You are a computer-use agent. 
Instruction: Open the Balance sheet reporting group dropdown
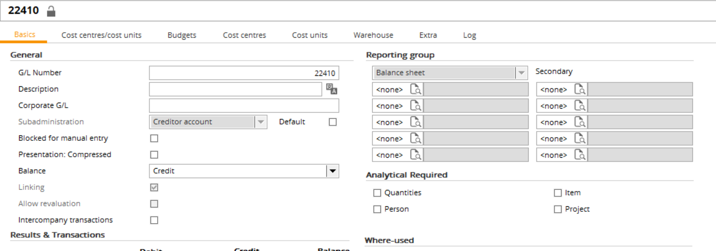click(x=521, y=73)
